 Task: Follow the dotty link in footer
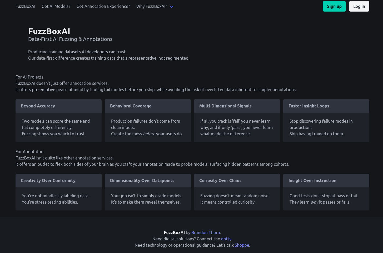226,239
